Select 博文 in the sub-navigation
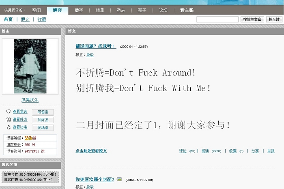The height and width of the screenshot is (189, 284). click(x=25, y=19)
